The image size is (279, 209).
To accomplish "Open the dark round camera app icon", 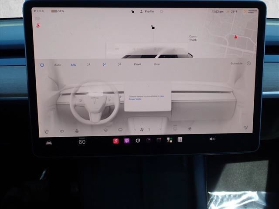I will coord(149,140).
